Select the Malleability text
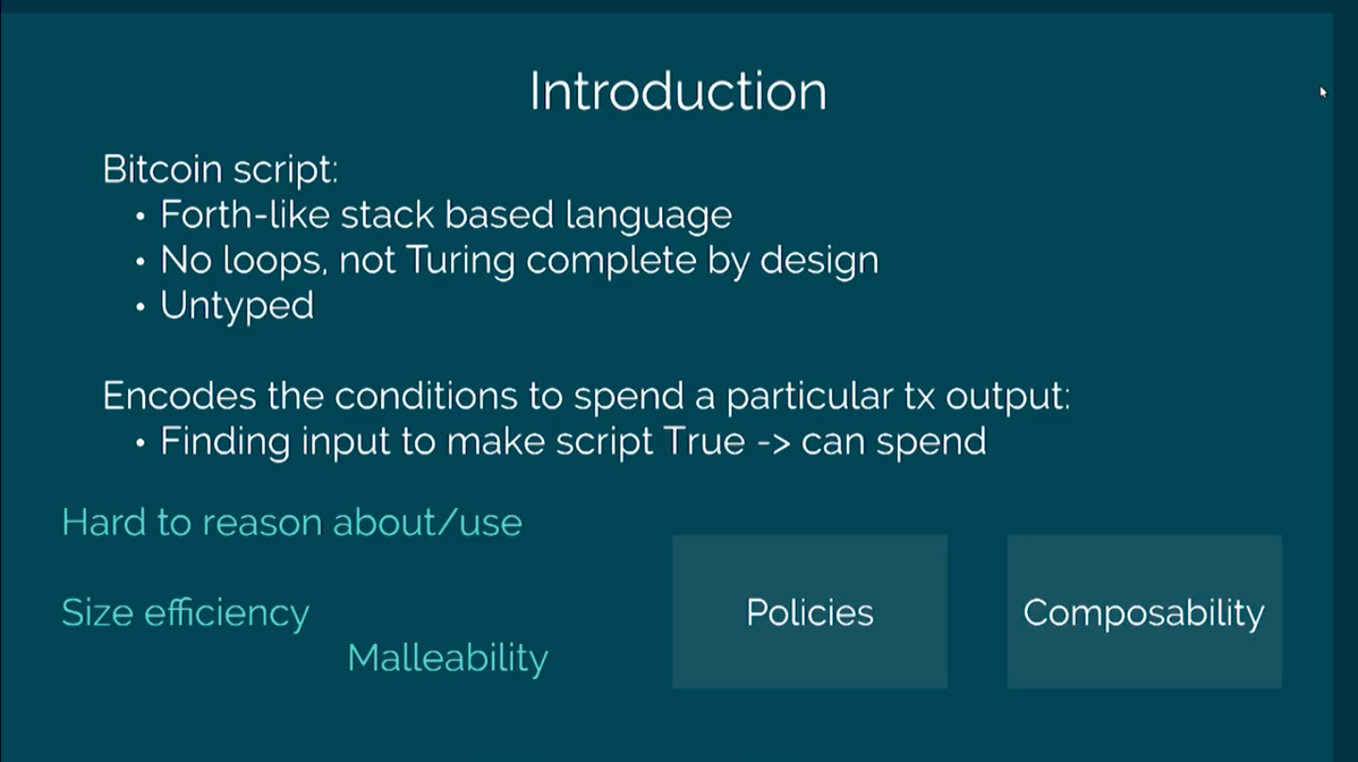Viewport: 1358px width, 762px height. coord(447,658)
